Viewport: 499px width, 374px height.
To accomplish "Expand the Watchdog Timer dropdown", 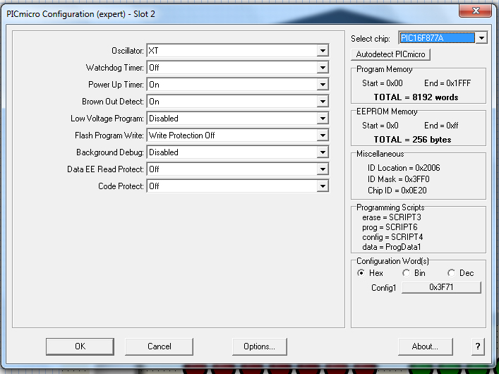I will point(238,68).
